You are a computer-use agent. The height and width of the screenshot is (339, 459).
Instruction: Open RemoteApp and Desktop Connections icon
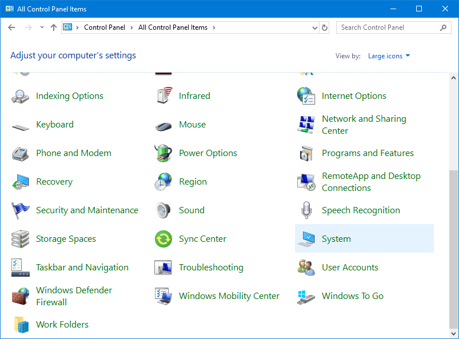pos(306,182)
